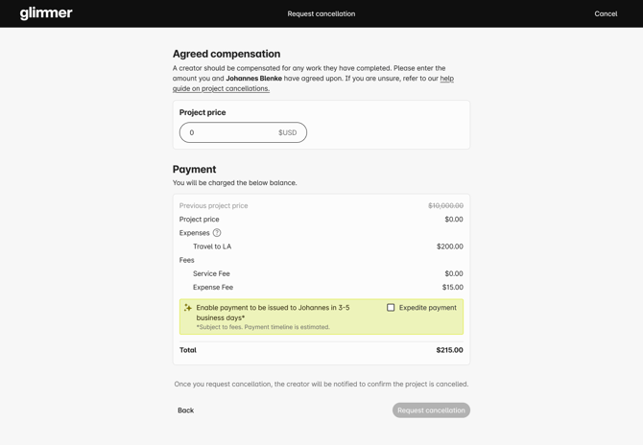The height and width of the screenshot is (445, 643).
Task: Enable the Expedite payment checkbox
Action: tap(391, 308)
